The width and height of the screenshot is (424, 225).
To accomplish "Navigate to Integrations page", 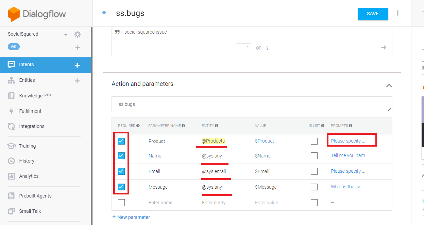I will [x=32, y=126].
